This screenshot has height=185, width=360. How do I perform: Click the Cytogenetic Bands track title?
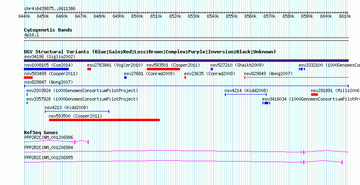[48, 30]
